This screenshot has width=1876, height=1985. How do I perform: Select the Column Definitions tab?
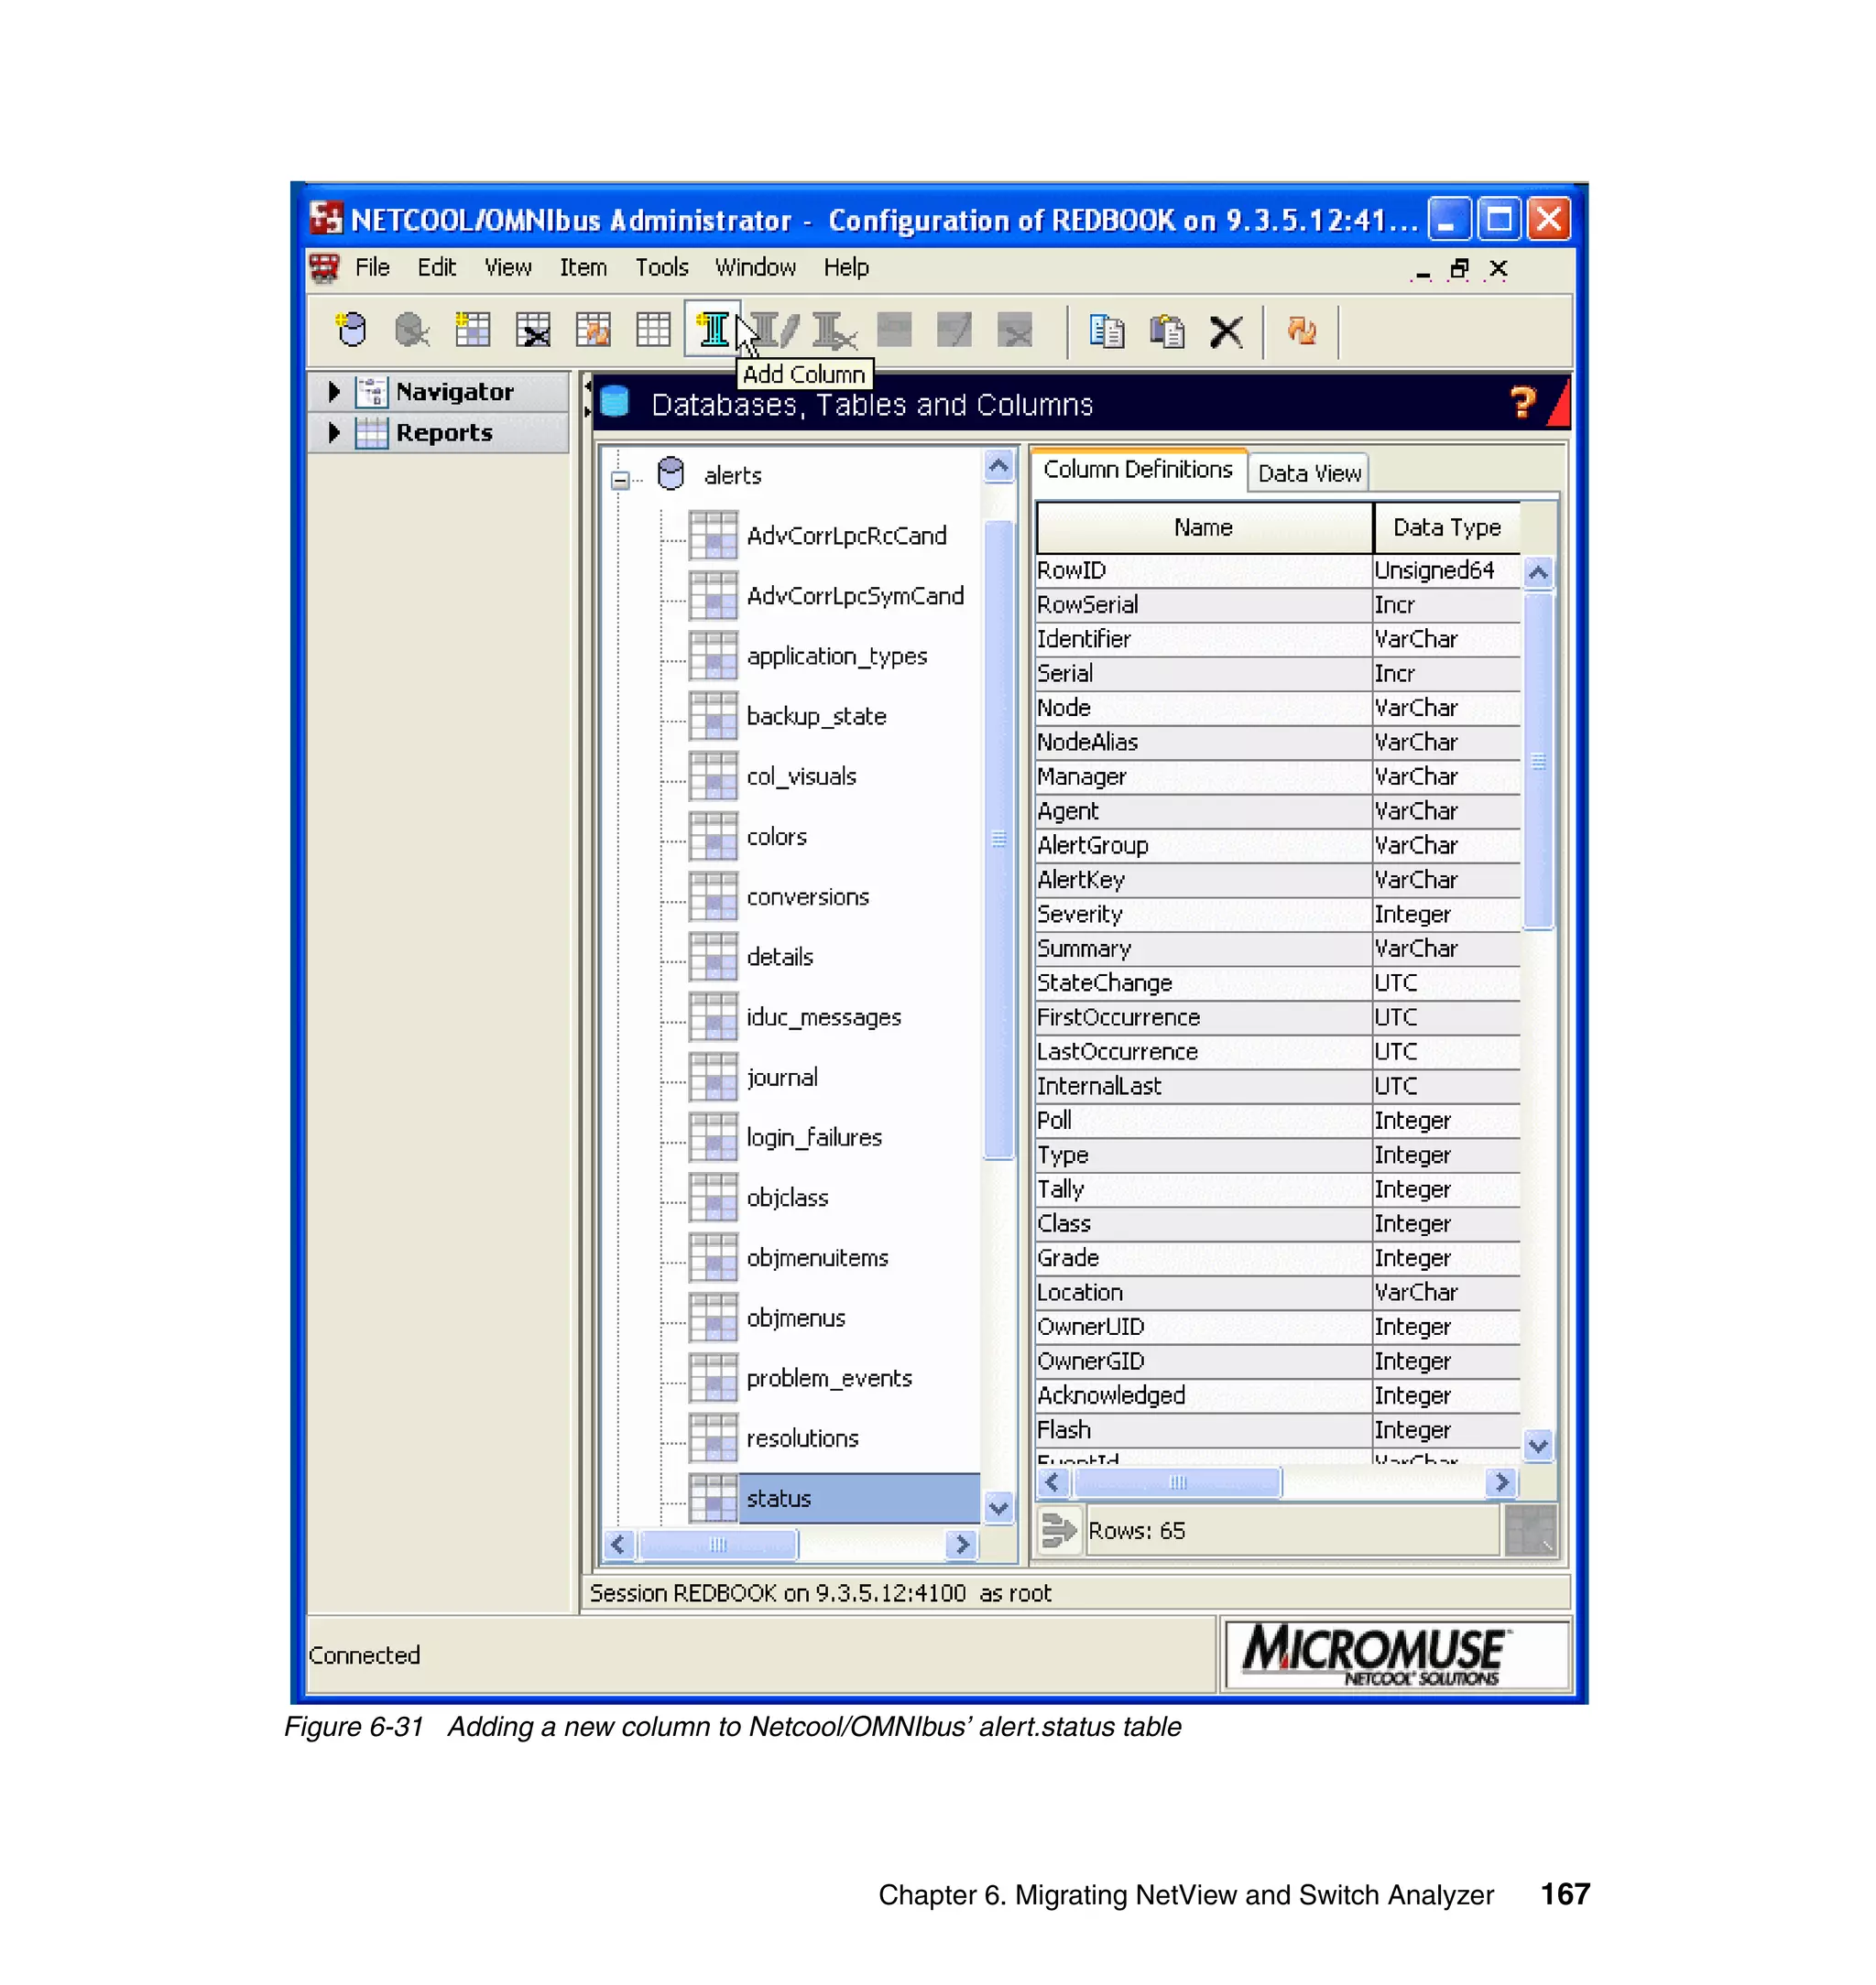(1138, 469)
